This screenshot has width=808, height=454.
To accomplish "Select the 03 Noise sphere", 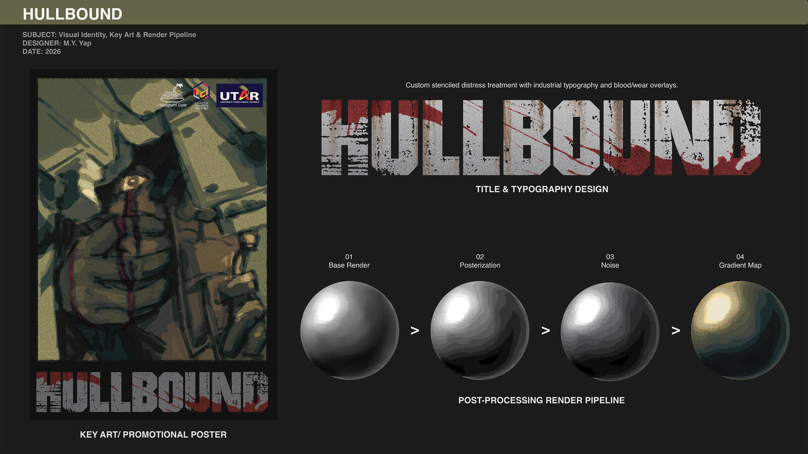I will pos(610,330).
